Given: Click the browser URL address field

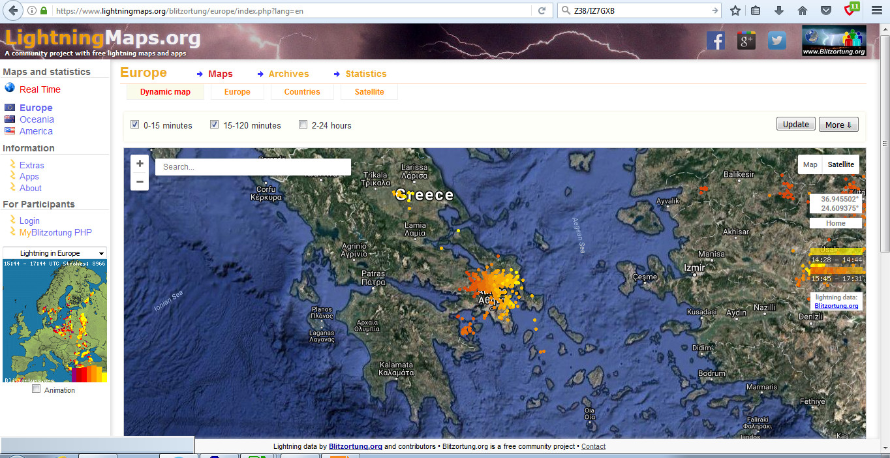Looking at the screenshot, I should tap(294, 10).
